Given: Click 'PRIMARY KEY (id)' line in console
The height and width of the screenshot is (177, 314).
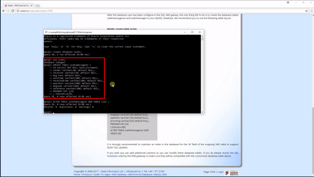Looking at the screenshot, I should [x=63, y=91].
